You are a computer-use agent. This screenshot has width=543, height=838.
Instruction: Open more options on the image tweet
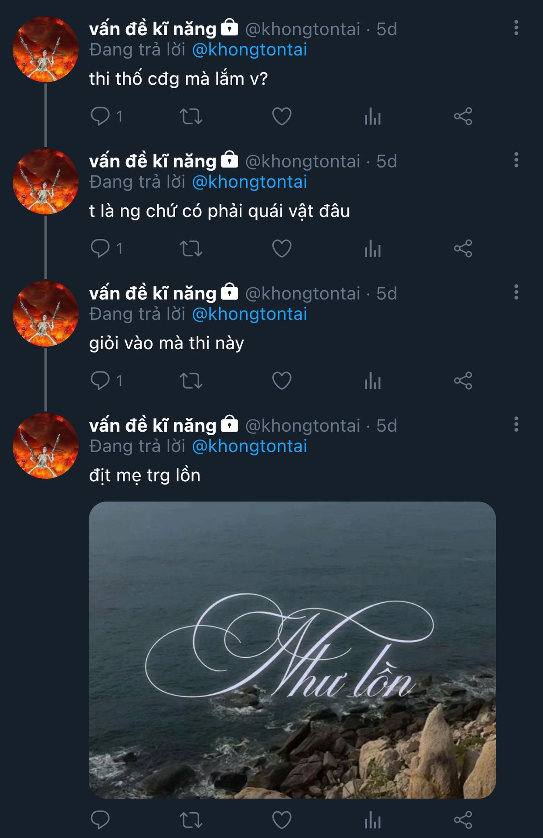click(x=516, y=425)
